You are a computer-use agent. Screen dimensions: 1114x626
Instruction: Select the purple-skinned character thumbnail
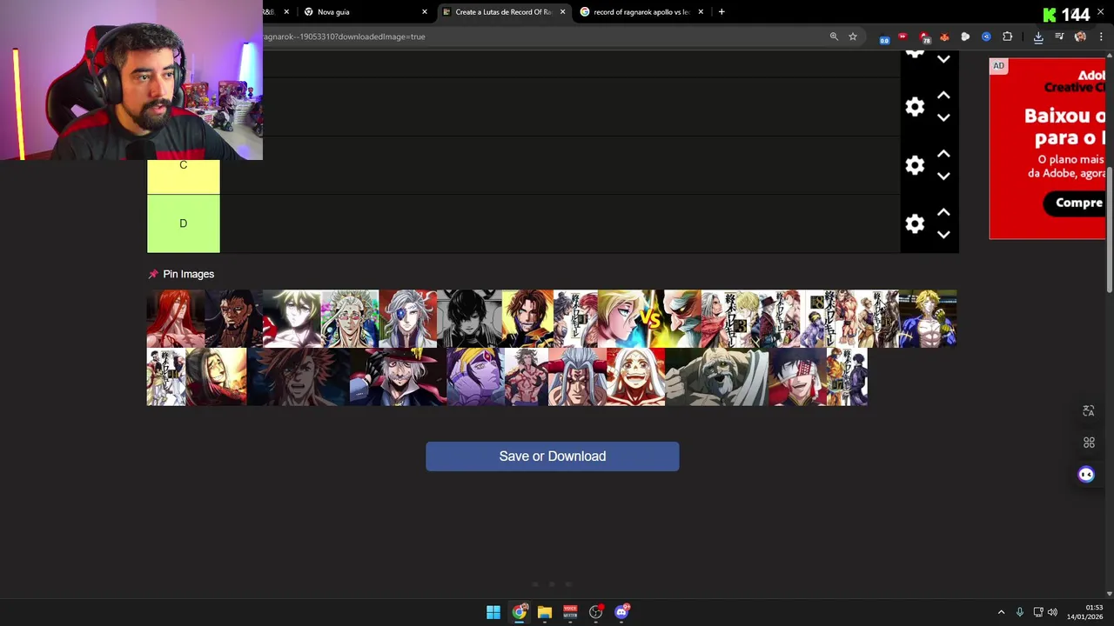(x=476, y=377)
